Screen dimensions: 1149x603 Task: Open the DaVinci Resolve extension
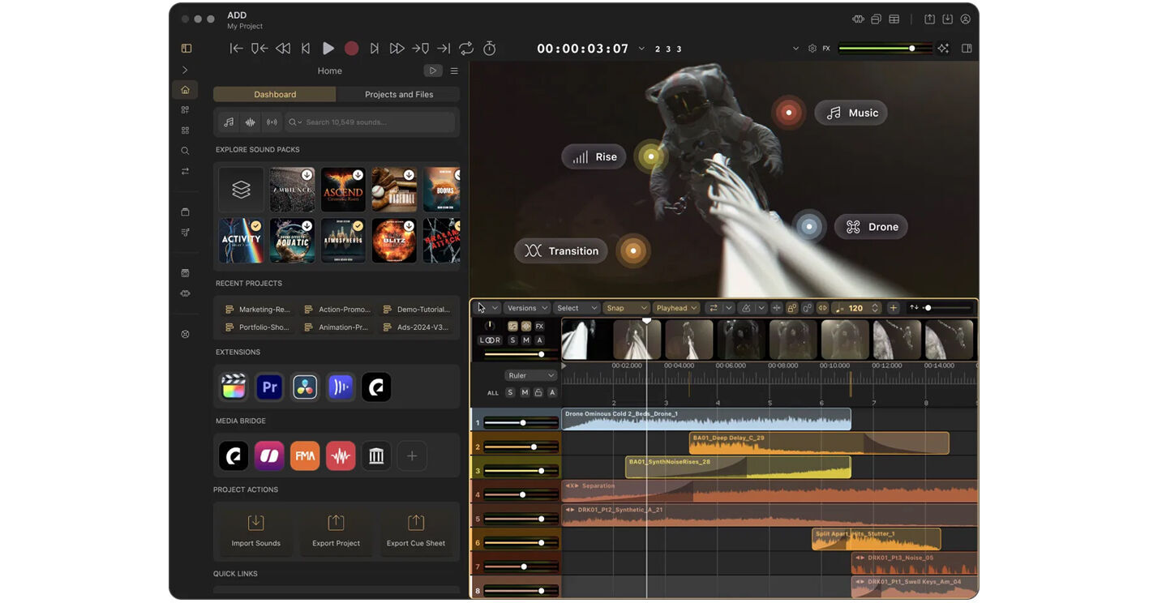[305, 387]
